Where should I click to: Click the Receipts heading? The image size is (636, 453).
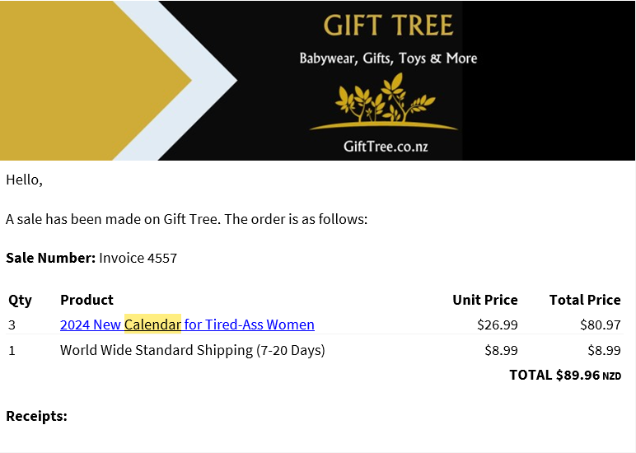click(36, 416)
